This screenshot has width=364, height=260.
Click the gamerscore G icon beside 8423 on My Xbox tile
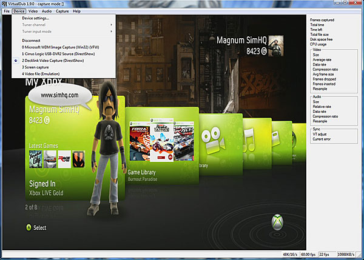click(47, 120)
